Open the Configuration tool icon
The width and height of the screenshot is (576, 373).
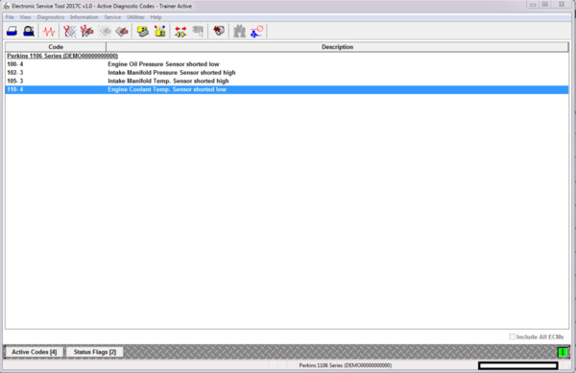(x=159, y=32)
